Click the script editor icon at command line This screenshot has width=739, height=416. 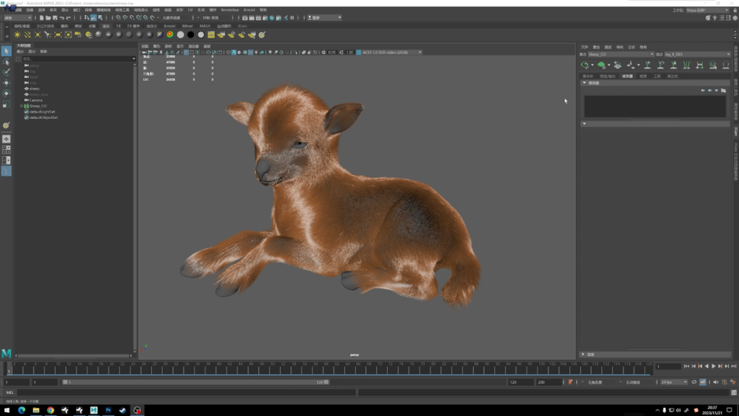[734, 393]
